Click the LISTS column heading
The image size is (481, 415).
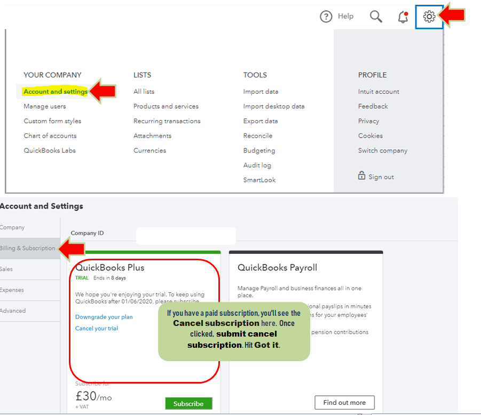(143, 75)
